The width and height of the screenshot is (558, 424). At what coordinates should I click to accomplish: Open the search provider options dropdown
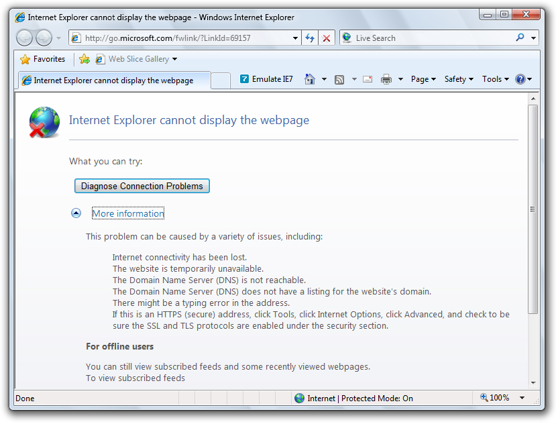pyautogui.click(x=533, y=38)
